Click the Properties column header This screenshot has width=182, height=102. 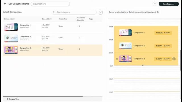pyautogui.click(x=63, y=19)
